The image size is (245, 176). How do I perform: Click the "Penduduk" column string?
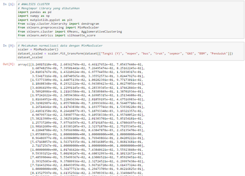pos(221,52)
